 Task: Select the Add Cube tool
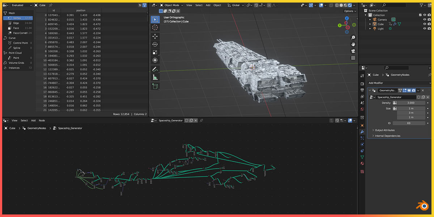(155, 86)
